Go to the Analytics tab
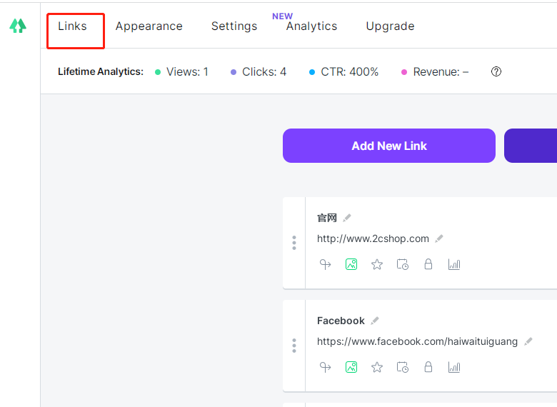The image size is (557, 407). [x=311, y=26]
